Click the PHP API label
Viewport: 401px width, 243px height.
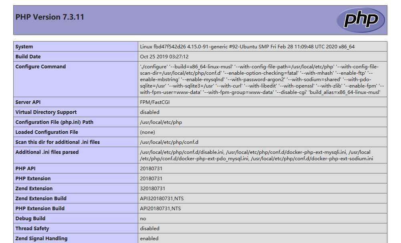click(x=25, y=169)
